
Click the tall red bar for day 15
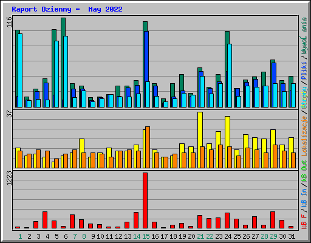pyautogui.click(x=145, y=200)
